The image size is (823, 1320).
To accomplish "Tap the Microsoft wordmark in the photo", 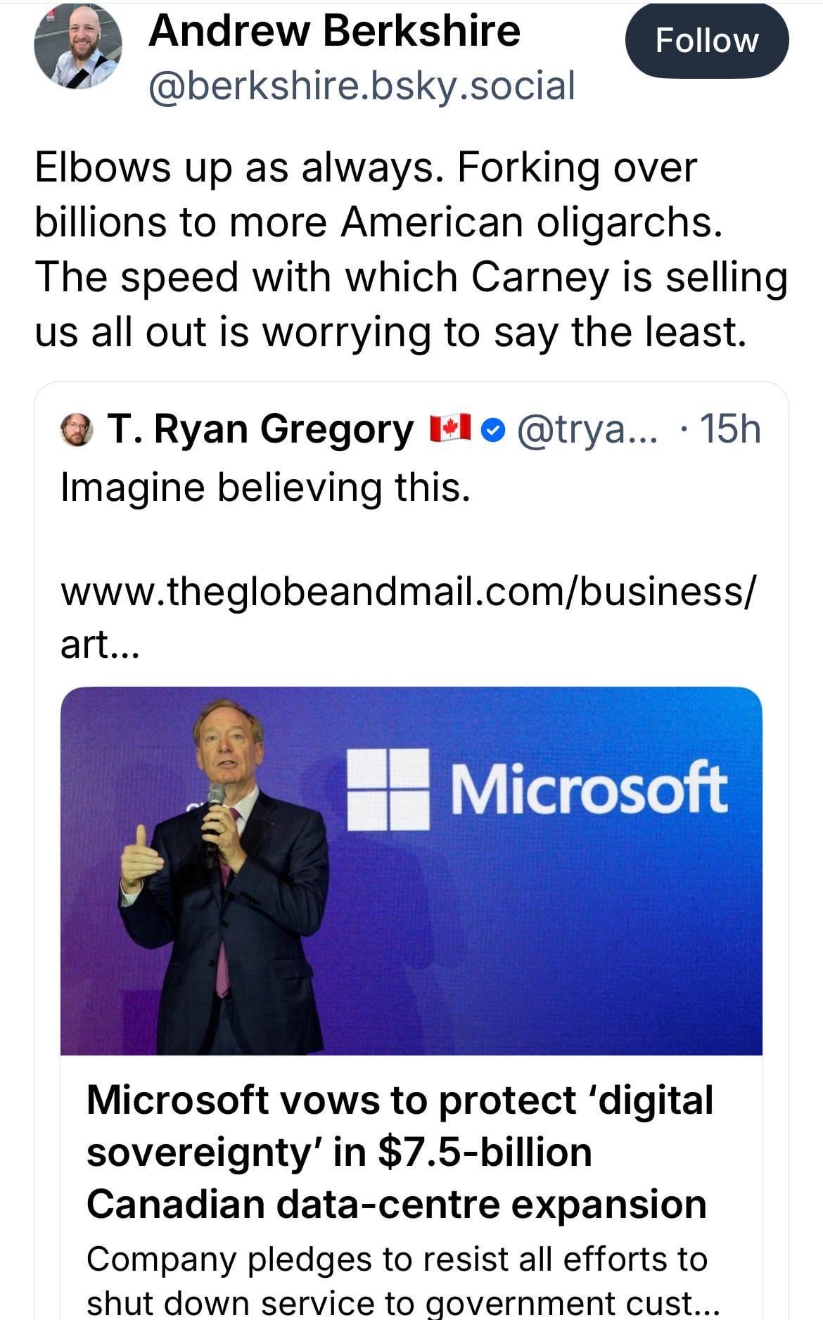I will tap(588, 788).
